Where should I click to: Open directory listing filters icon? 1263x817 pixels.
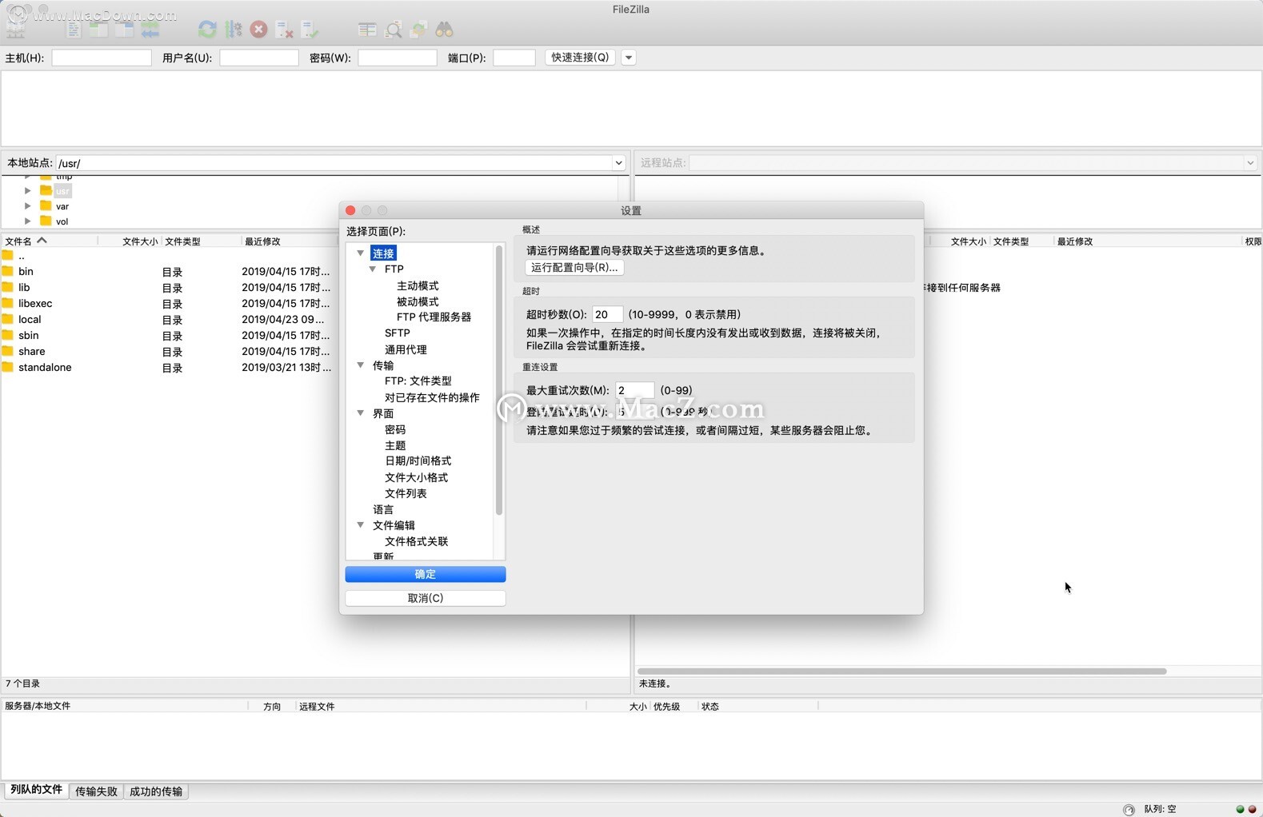367,30
